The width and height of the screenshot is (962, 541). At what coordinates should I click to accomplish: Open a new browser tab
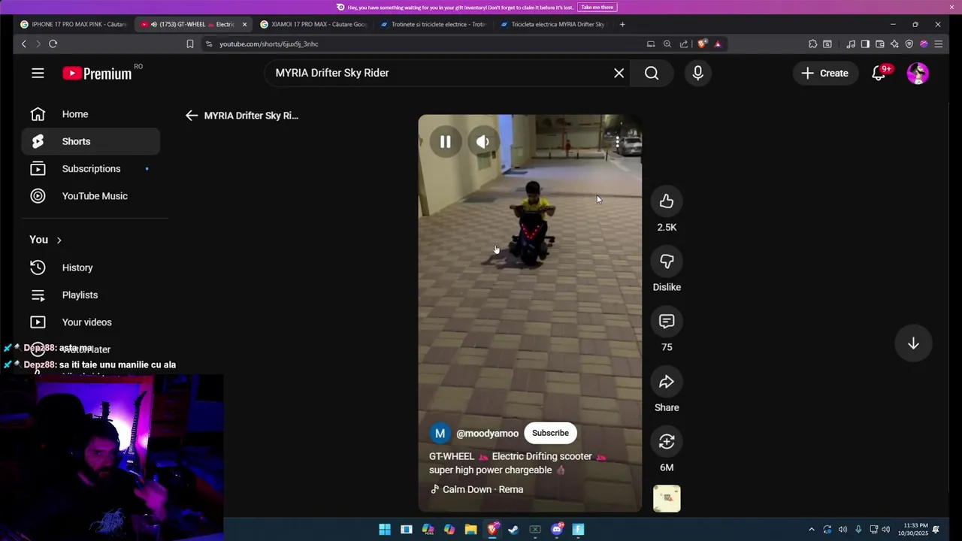click(622, 24)
